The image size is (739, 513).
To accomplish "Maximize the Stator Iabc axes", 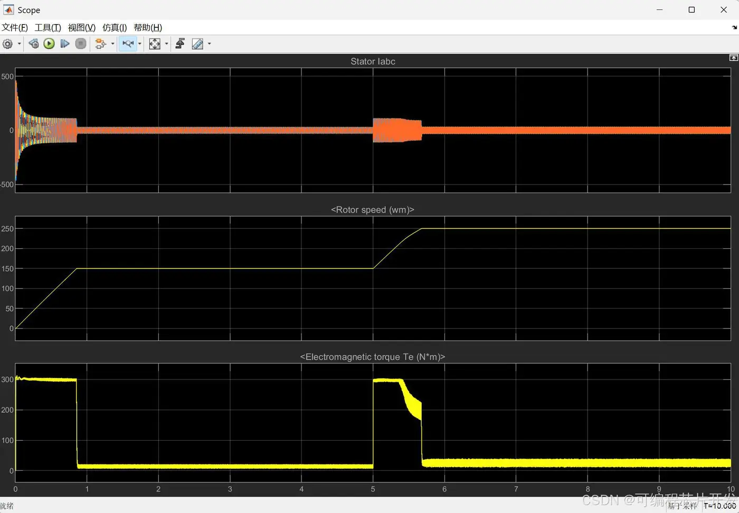I will (733, 57).
